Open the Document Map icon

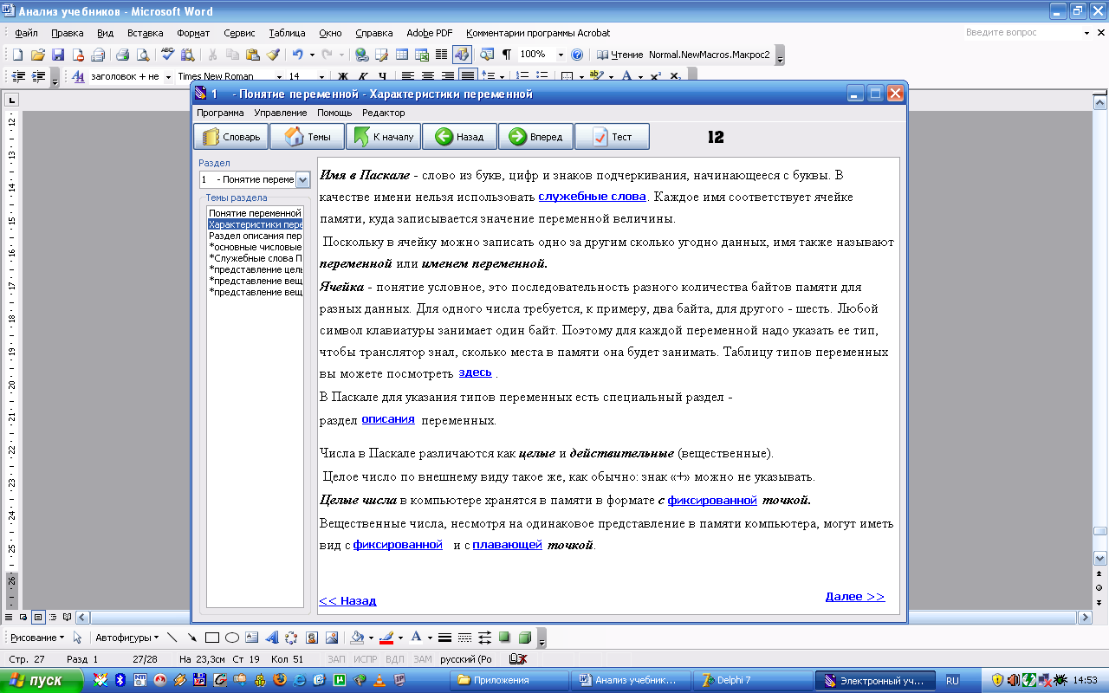click(487, 55)
